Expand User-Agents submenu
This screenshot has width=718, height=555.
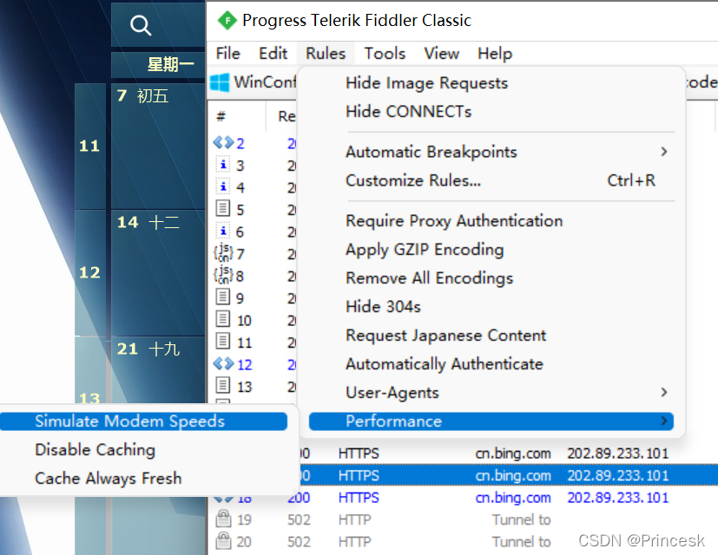pyautogui.click(x=491, y=393)
